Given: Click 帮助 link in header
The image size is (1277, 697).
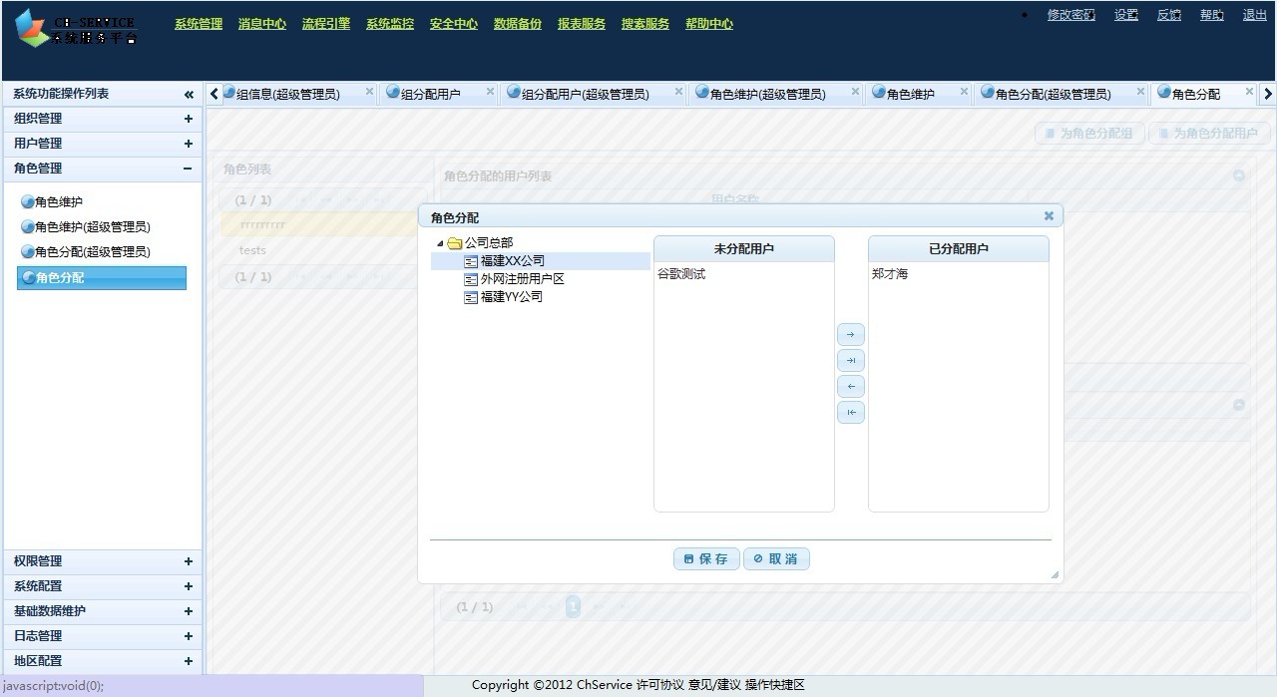Looking at the screenshot, I should pos(1212,15).
